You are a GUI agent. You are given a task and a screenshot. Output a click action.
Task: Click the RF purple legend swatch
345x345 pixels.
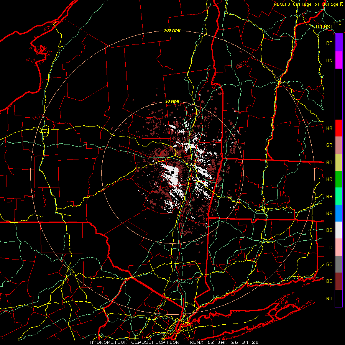338,43
